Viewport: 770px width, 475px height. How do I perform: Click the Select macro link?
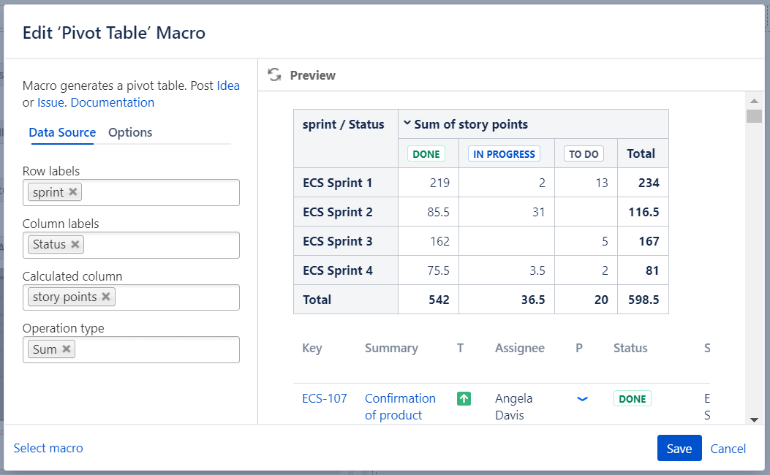pyautogui.click(x=48, y=448)
